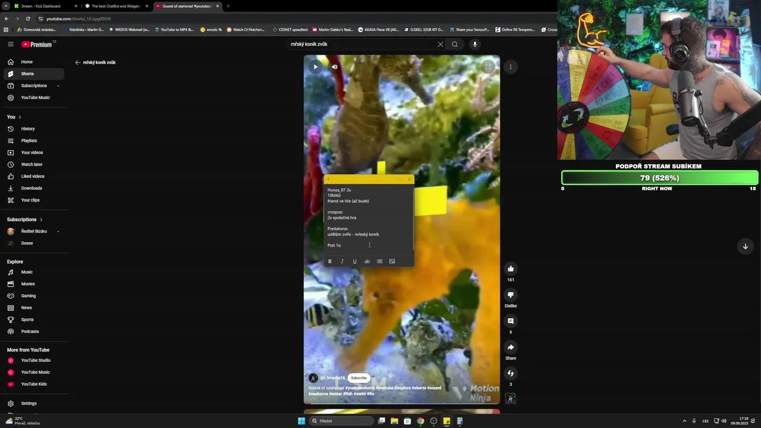The width and height of the screenshot is (761, 428).
Task: Open Shorts in the sidebar
Action: click(34, 74)
